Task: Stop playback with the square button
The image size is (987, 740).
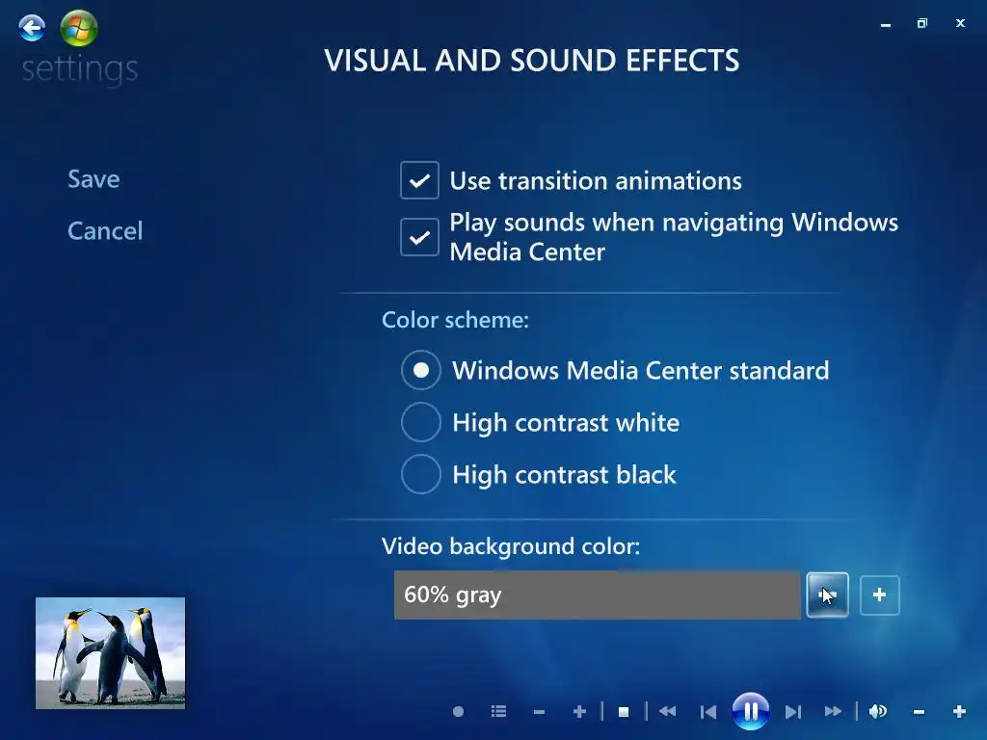Action: [624, 712]
